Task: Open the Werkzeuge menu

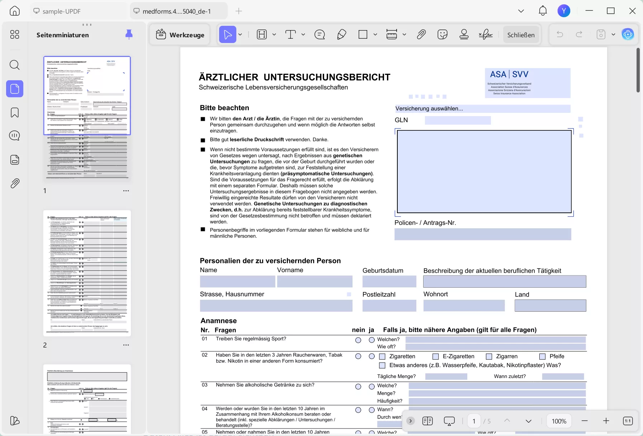Action: point(180,34)
